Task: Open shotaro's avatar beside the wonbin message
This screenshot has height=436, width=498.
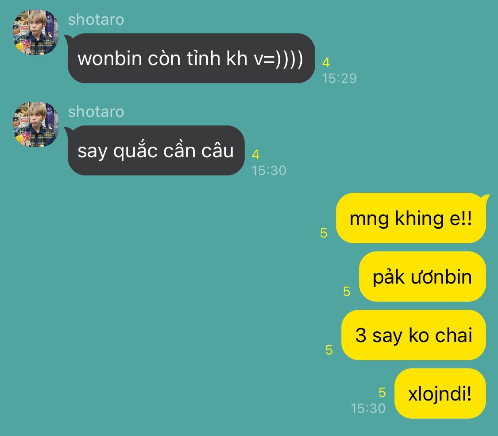Action: 35,32
